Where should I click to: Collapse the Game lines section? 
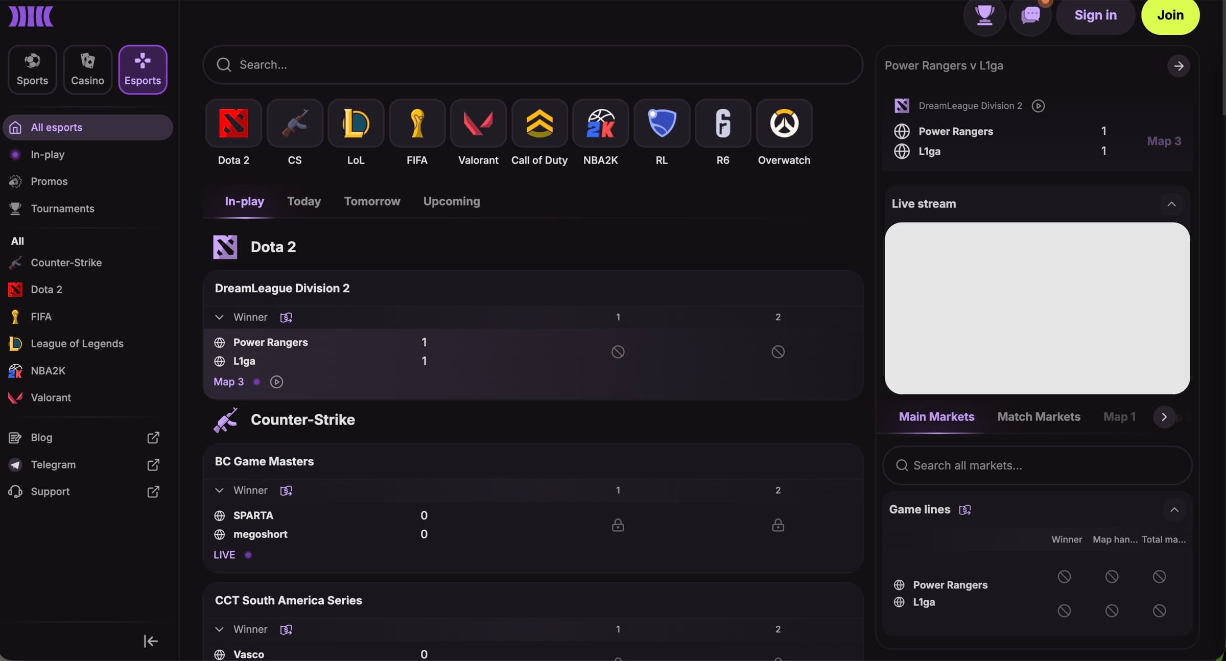1174,510
